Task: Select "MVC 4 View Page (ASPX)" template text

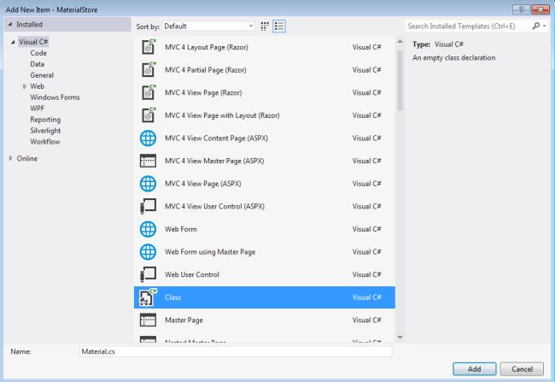Action: [x=203, y=184]
